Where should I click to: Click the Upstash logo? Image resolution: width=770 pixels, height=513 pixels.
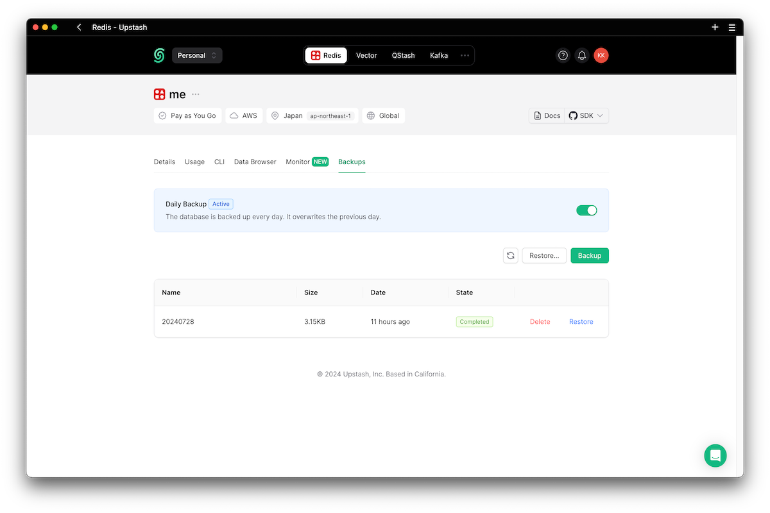coord(159,55)
